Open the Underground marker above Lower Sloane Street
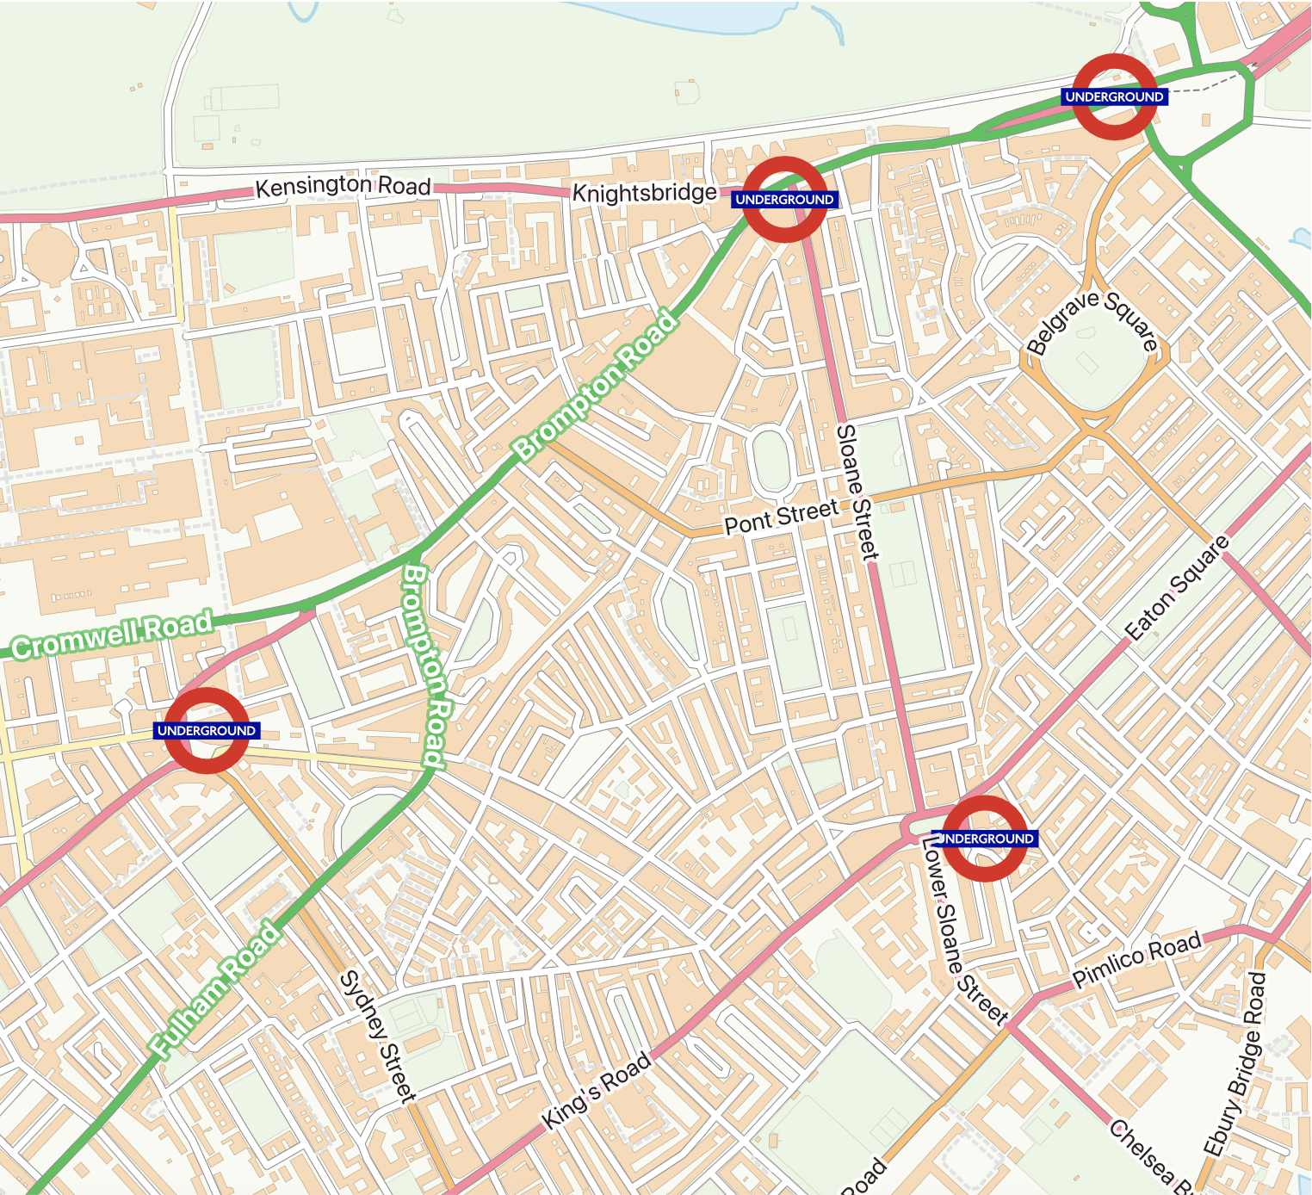Image resolution: width=1312 pixels, height=1195 pixels. [984, 839]
